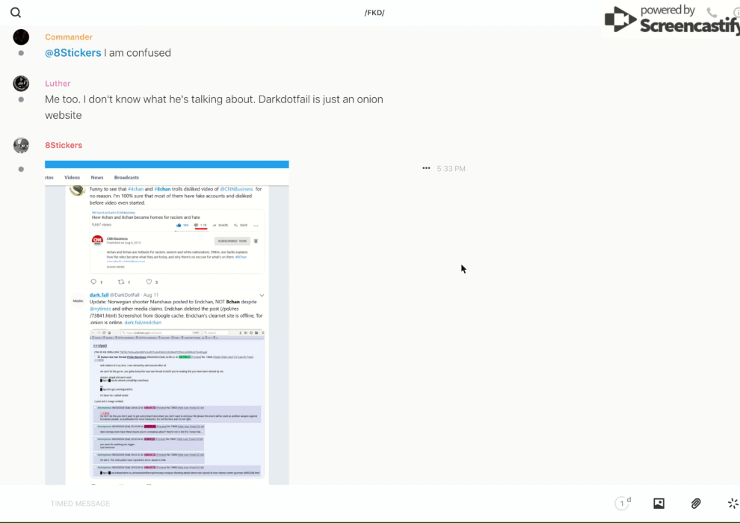Click the Luther username label

(58, 84)
